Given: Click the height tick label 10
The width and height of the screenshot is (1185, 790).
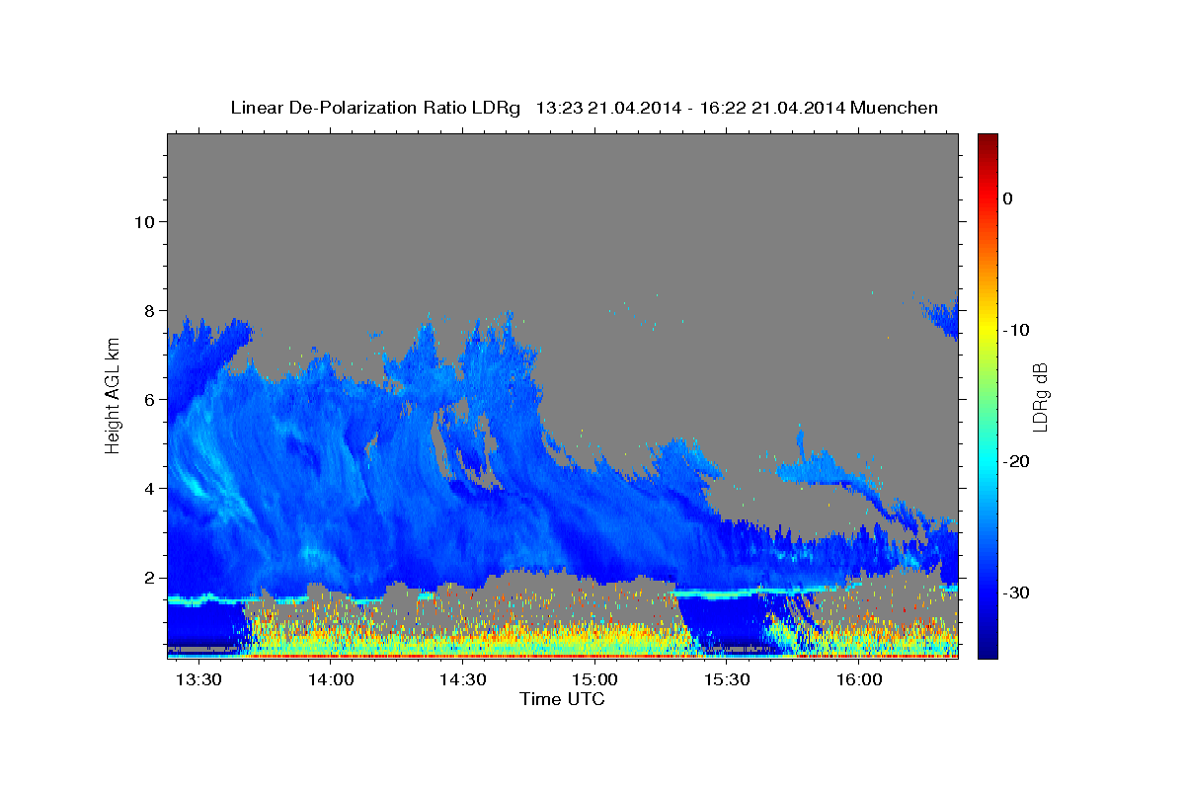Looking at the screenshot, I should tap(144, 221).
